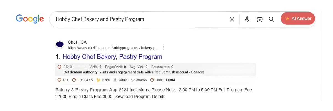Click the chefiica.com breadcrumb URL

click(113, 48)
